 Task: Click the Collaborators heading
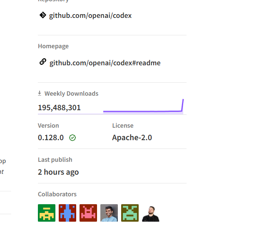(57, 194)
